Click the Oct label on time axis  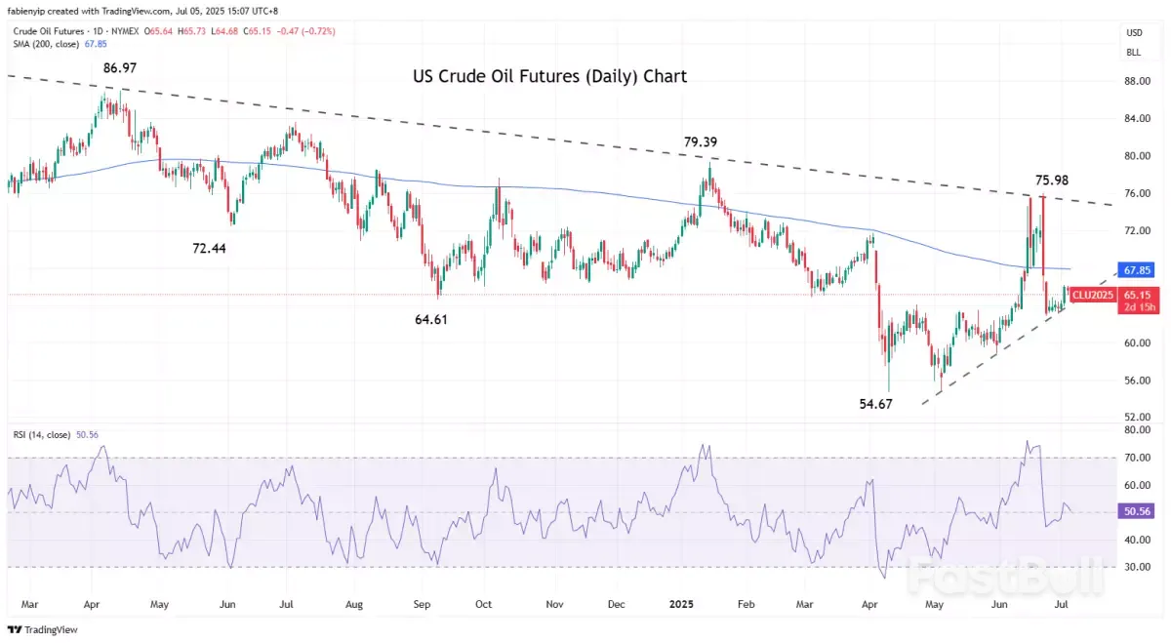pyautogui.click(x=483, y=604)
